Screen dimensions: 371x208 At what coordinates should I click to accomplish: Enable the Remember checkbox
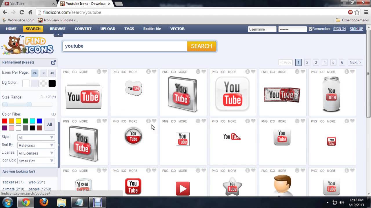coord(310,29)
